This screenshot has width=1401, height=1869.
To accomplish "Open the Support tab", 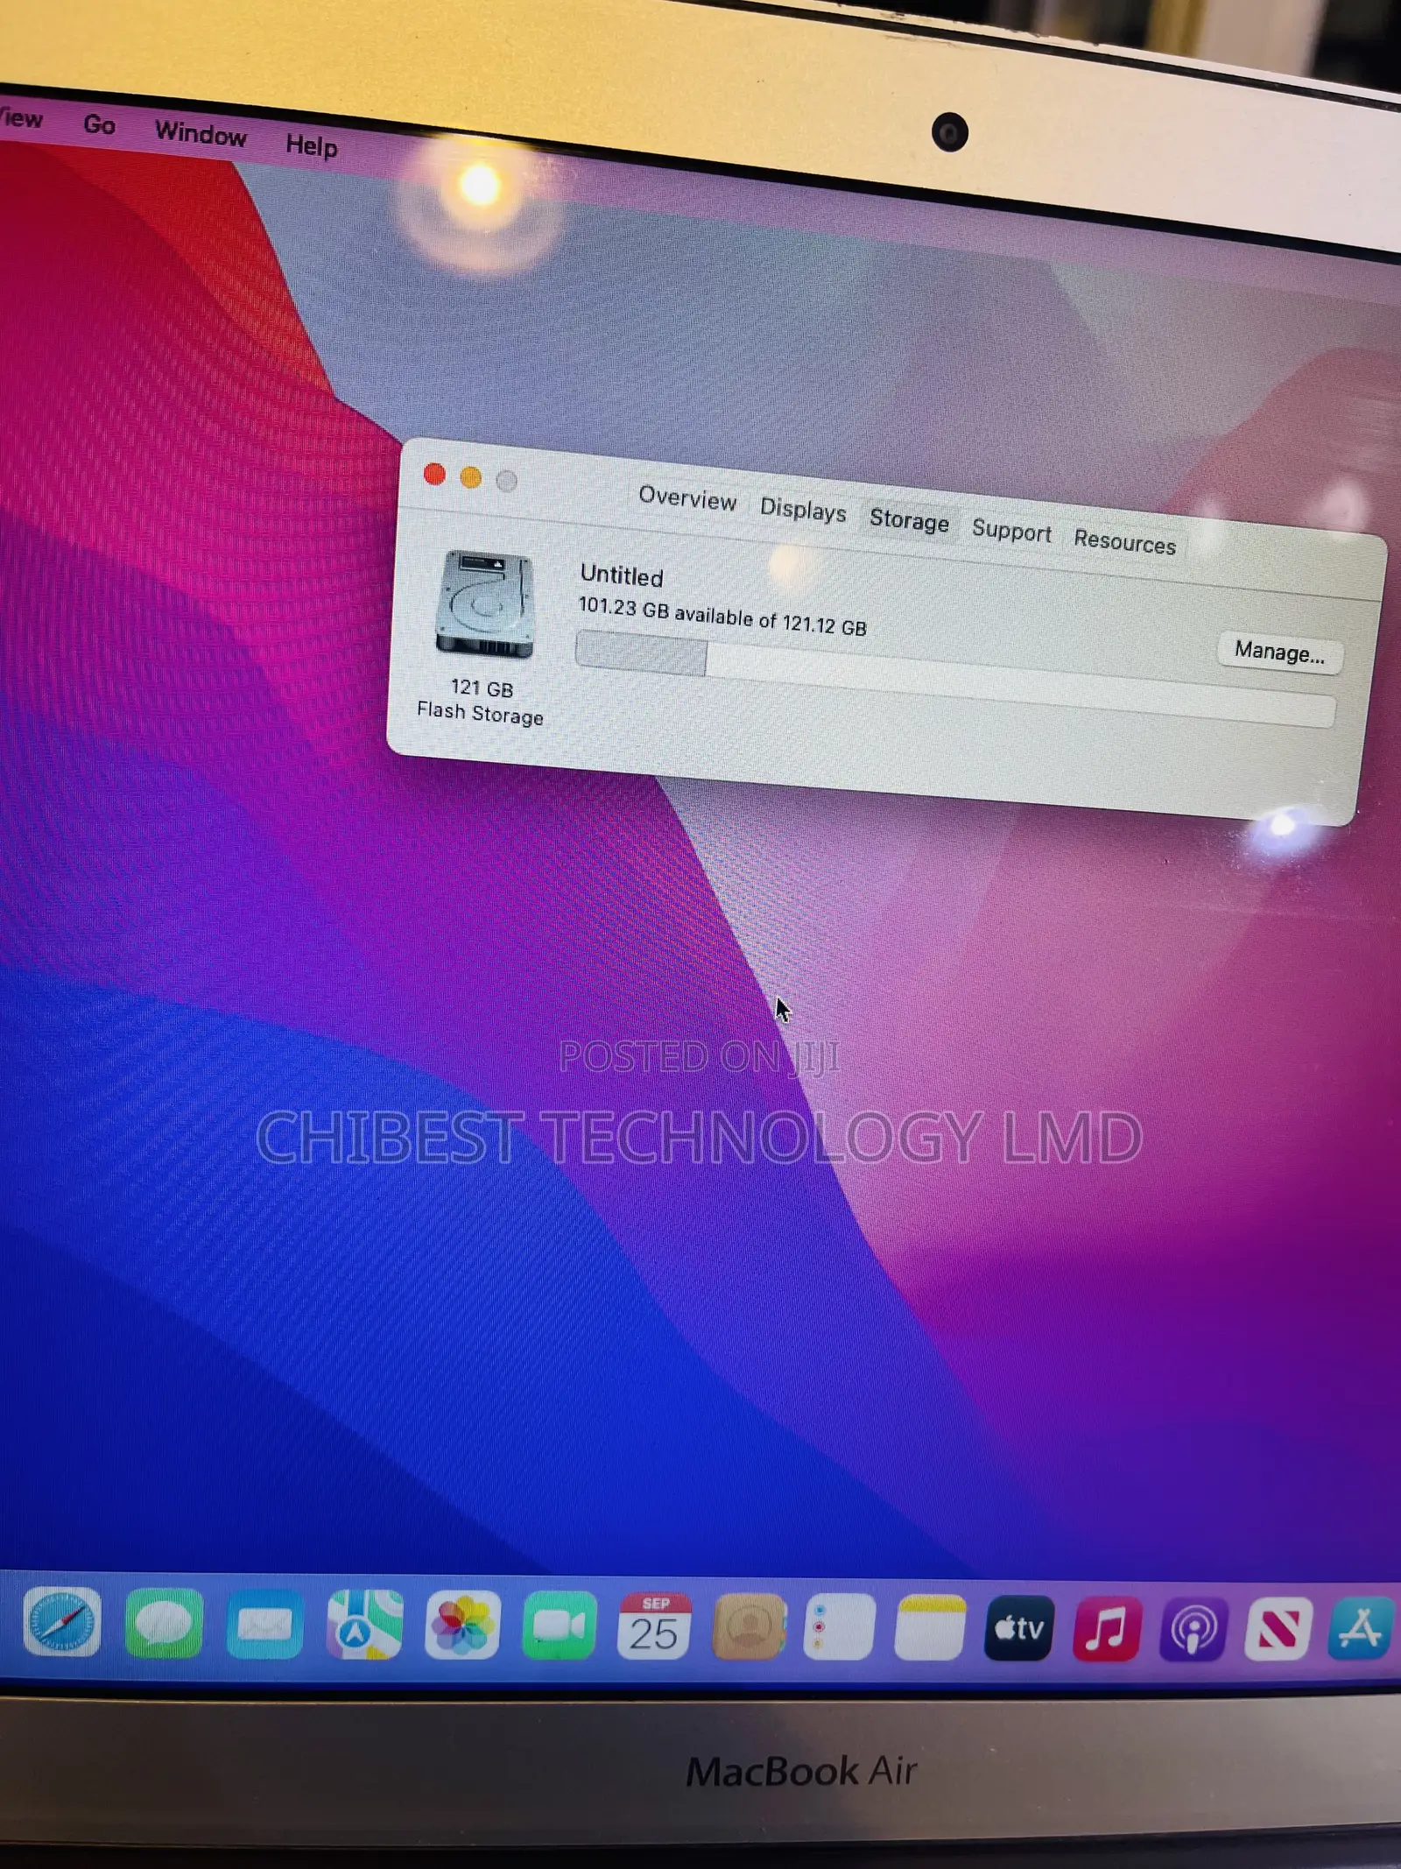I will (x=1011, y=531).
